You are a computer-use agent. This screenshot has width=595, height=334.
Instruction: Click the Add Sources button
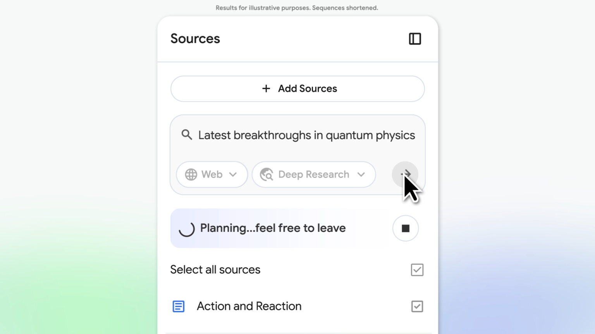[x=297, y=89]
